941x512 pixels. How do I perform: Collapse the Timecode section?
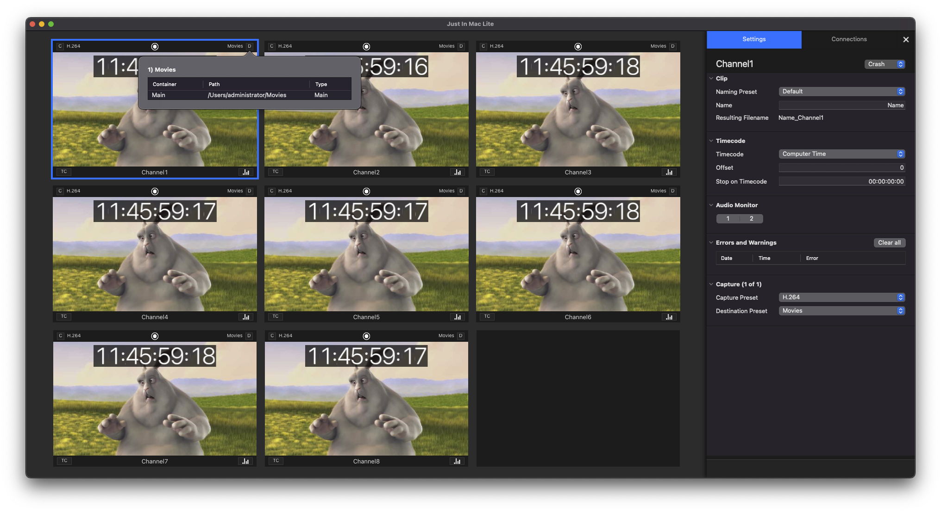711,141
